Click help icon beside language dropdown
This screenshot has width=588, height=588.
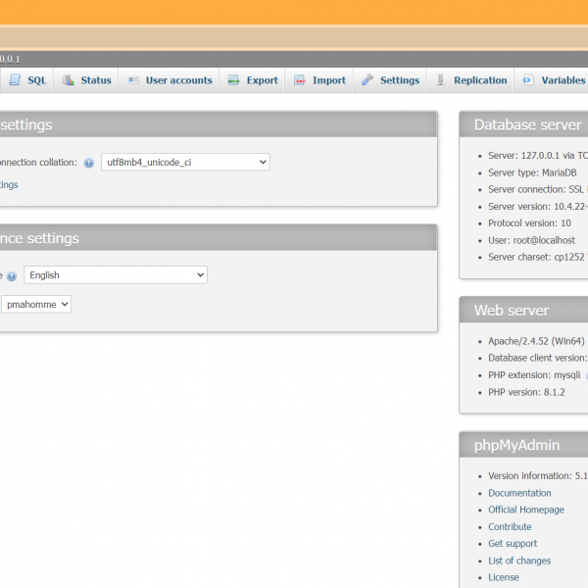point(12,276)
